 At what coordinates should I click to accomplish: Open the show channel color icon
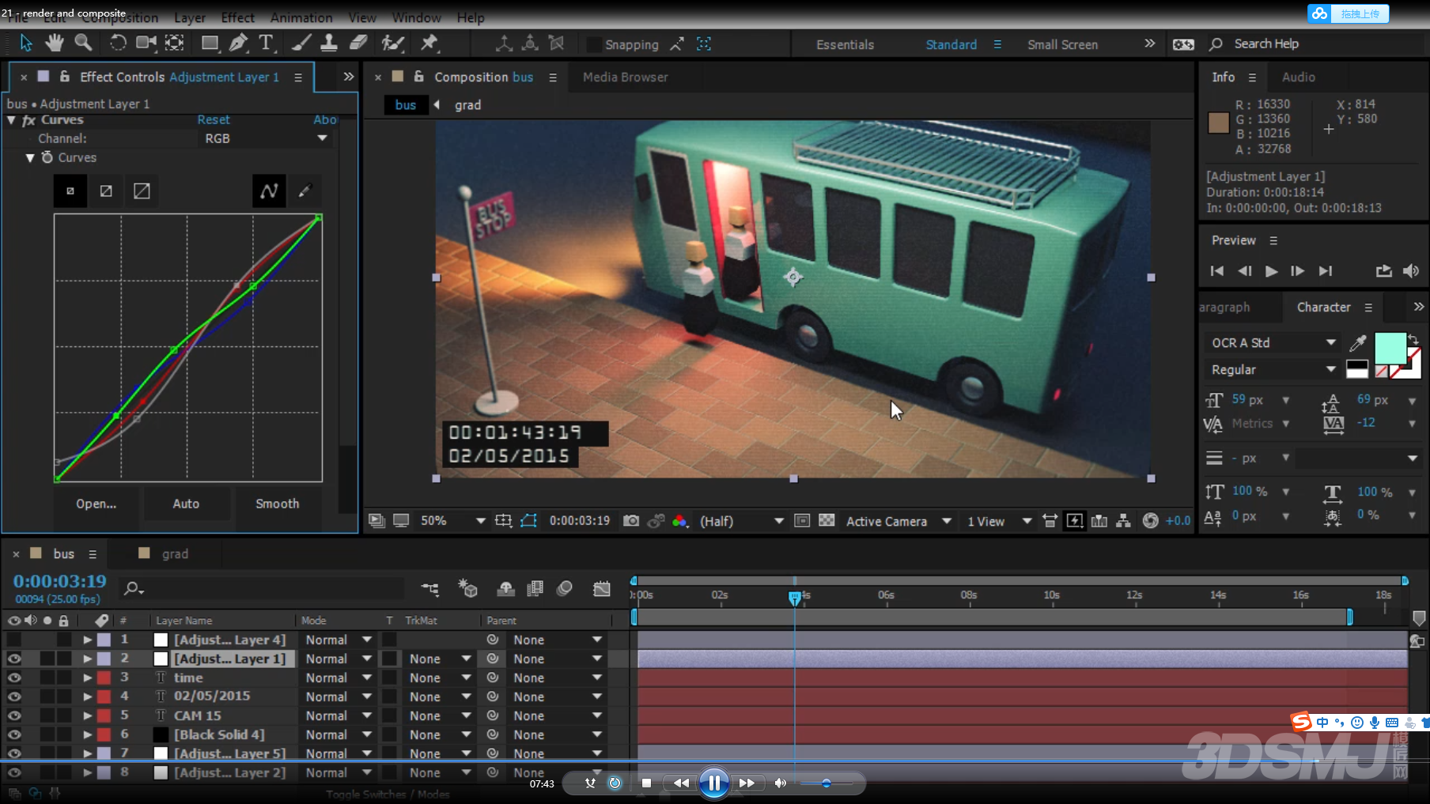679,520
